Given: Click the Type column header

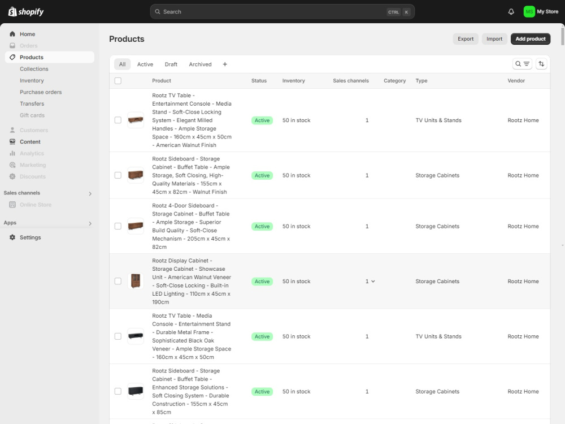Looking at the screenshot, I should pyautogui.click(x=421, y=81).
